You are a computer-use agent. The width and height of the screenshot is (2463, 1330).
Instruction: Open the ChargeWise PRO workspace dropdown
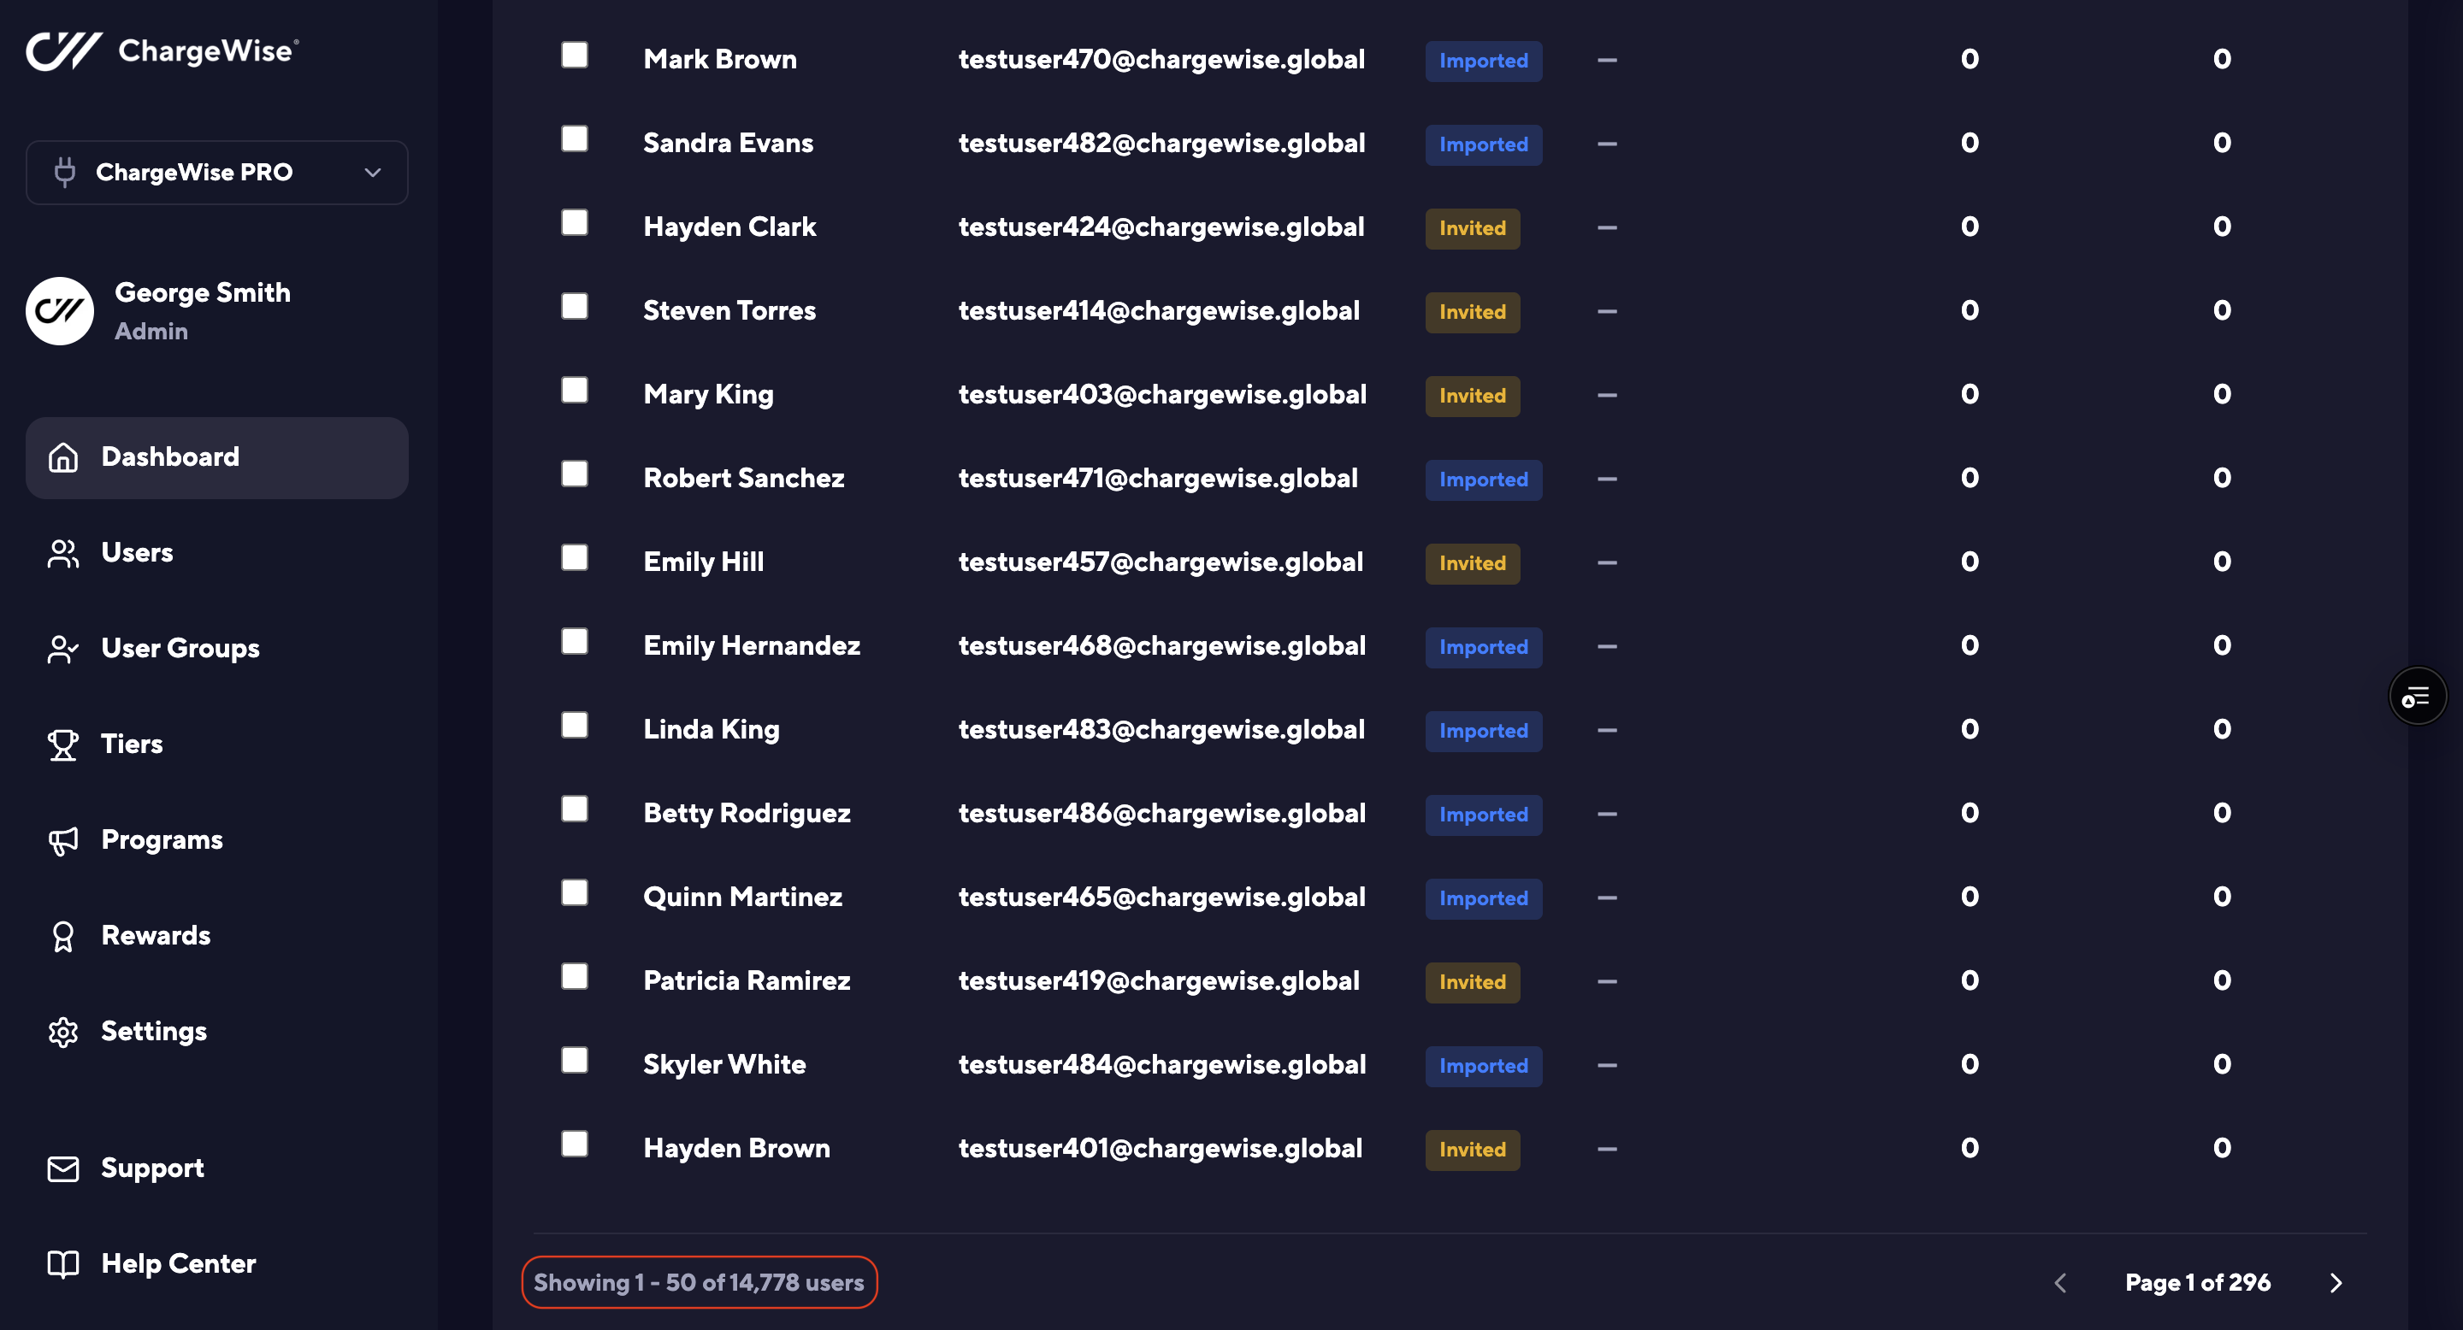point(217,172)
